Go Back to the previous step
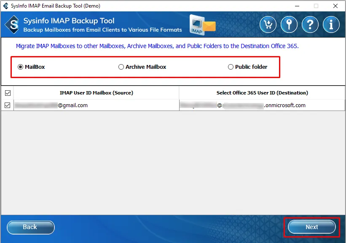 click(x=30, y=227)
